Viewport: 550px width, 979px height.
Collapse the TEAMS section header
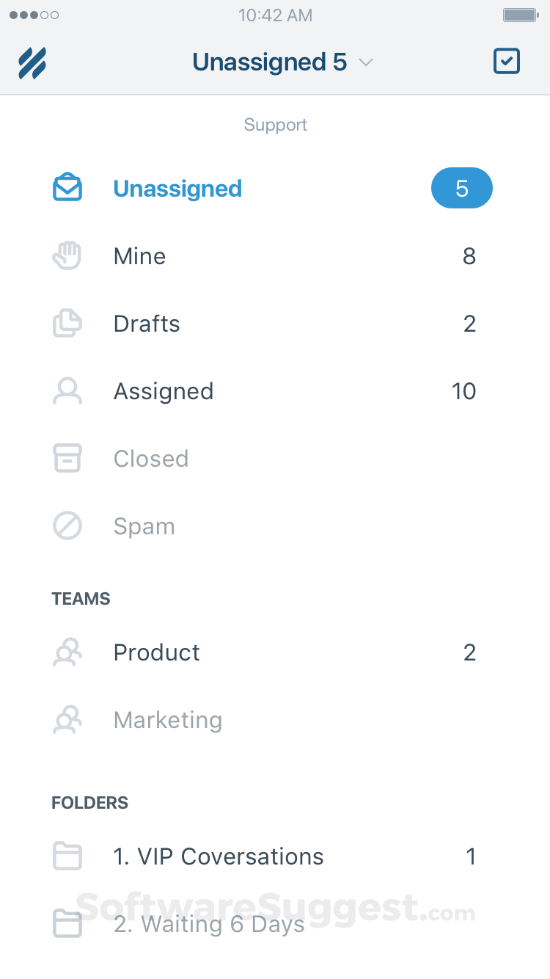[x=81, y=599]
